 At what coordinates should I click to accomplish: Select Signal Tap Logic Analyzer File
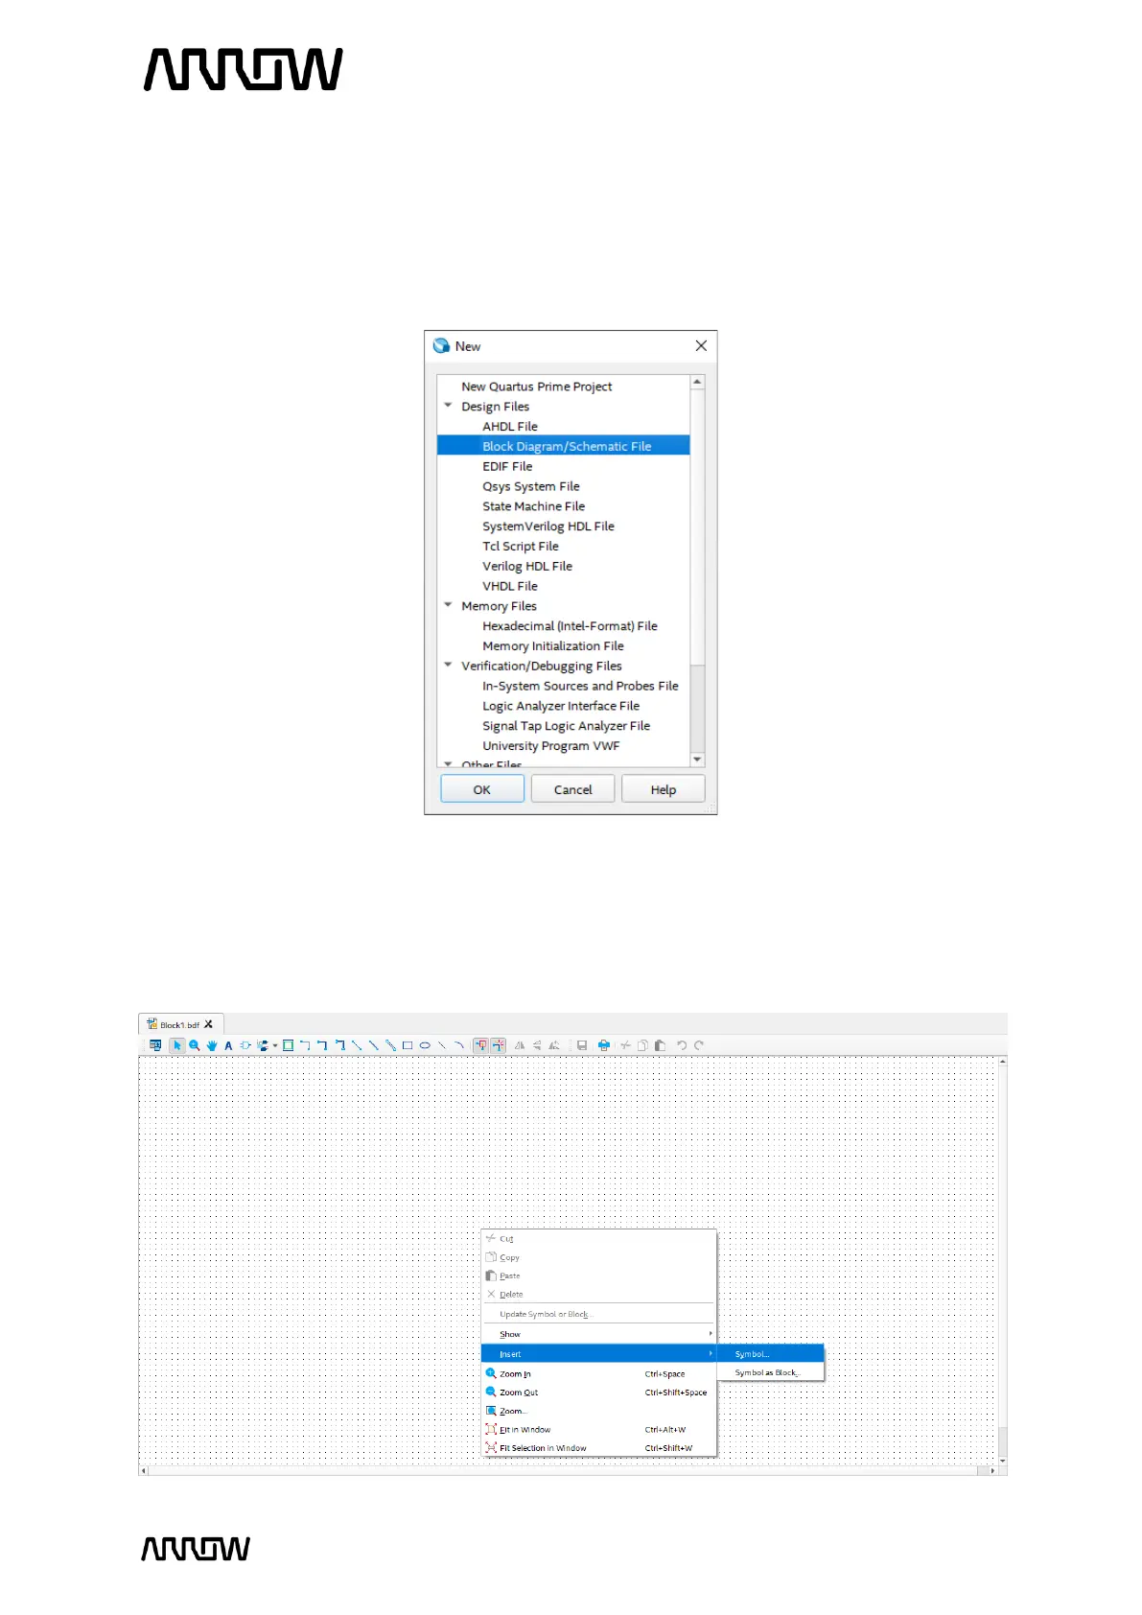(x=567, y=726)
